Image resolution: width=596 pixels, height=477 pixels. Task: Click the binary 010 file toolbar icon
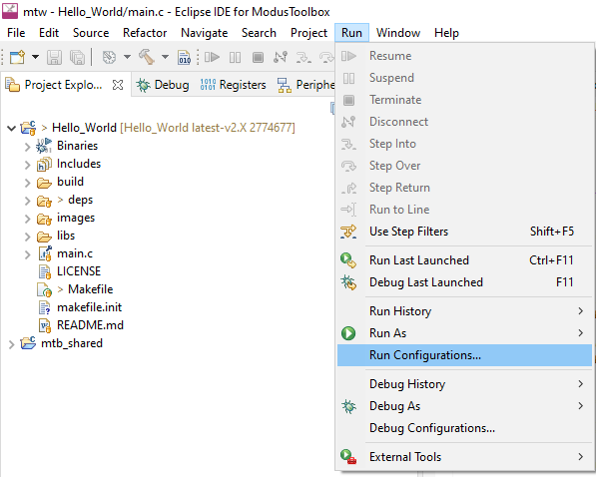(x=185, y=58)
